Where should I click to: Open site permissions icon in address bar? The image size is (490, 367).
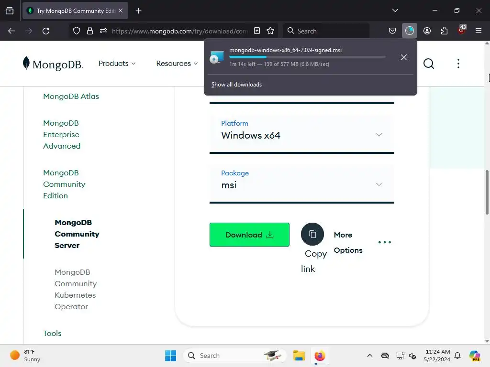tap(103, 31)
